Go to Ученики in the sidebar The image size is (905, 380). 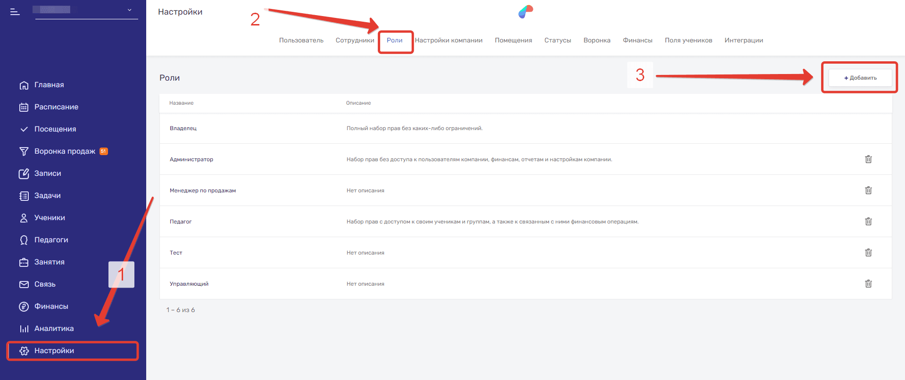click(x=49, y=218)
